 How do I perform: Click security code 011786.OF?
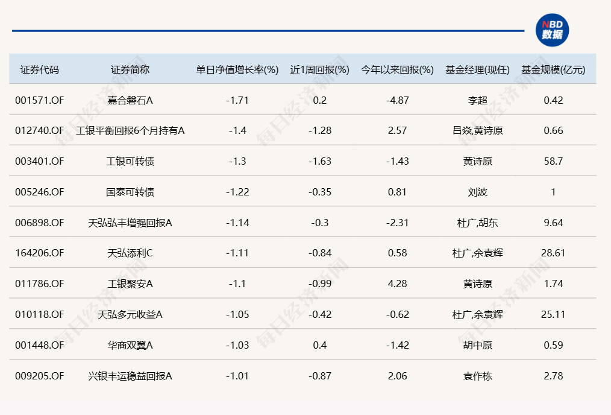pos(39,284)
